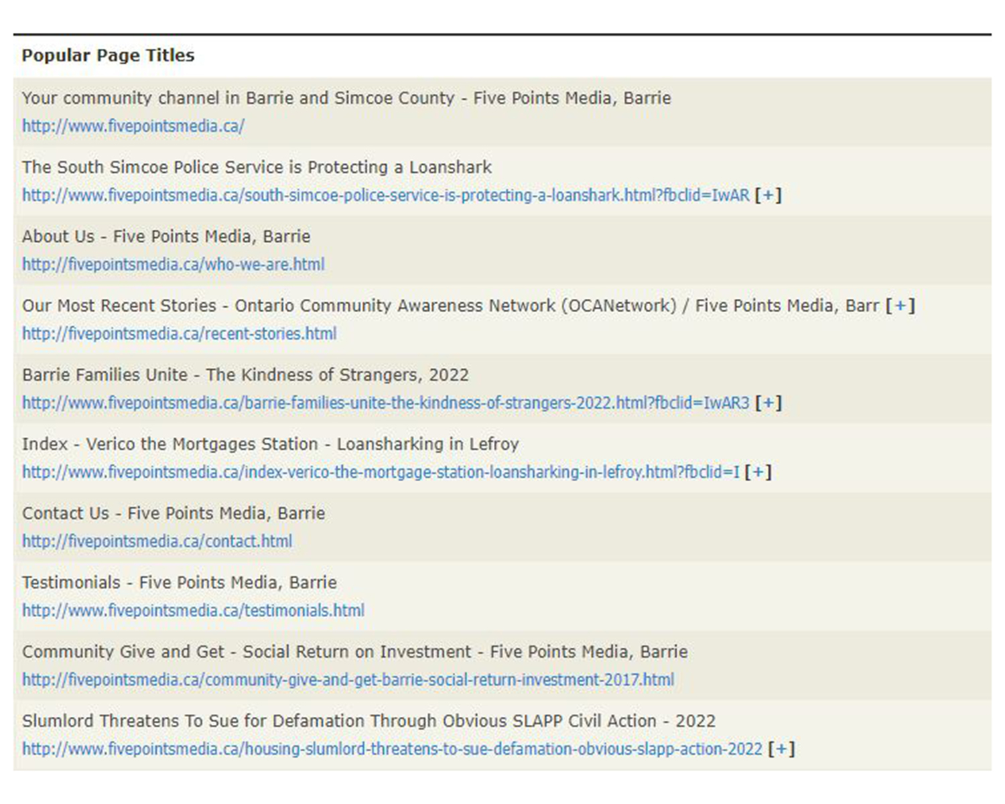
Task: Open the south-simcoe-police-service loanshark URL
Action: pyautogui.click(x=386, y=195)
